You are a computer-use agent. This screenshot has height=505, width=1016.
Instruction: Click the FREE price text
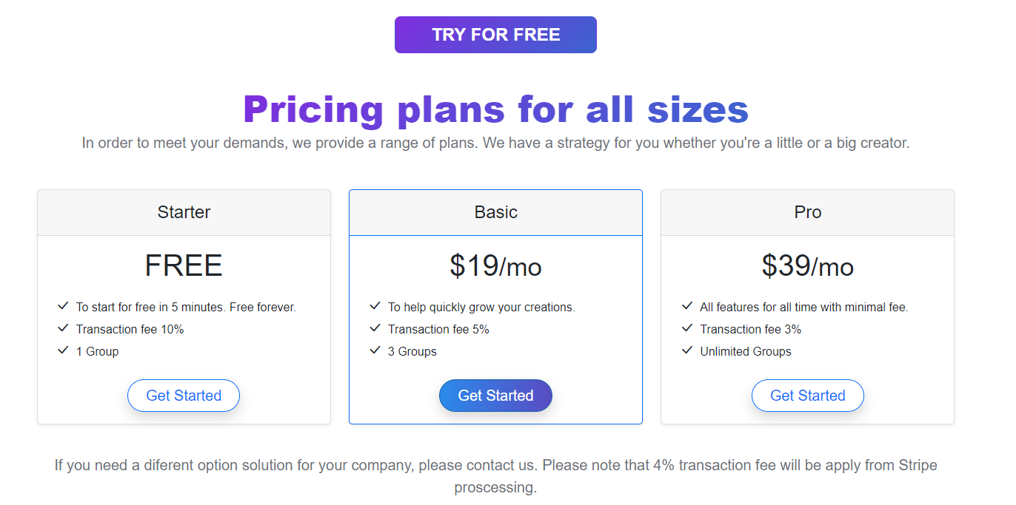184,266
